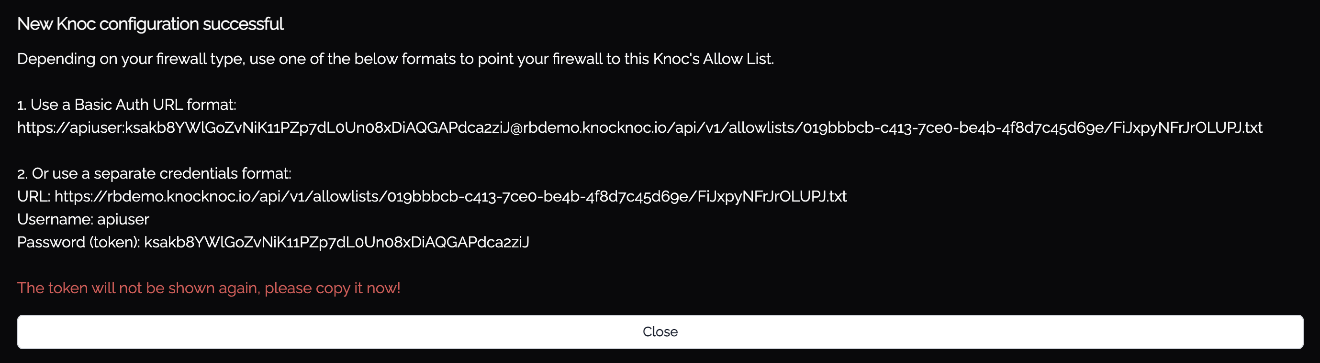Click the 'New Knoc configuration successful' heading

tap(150, 24)
